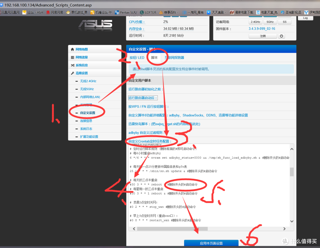Click the memory value 34.02 MB / 60.34 MB

coord(178,29)
